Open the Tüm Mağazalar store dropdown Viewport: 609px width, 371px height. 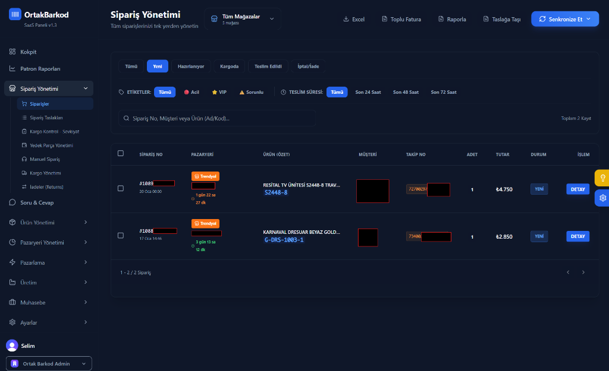click(x=243, y=19)
